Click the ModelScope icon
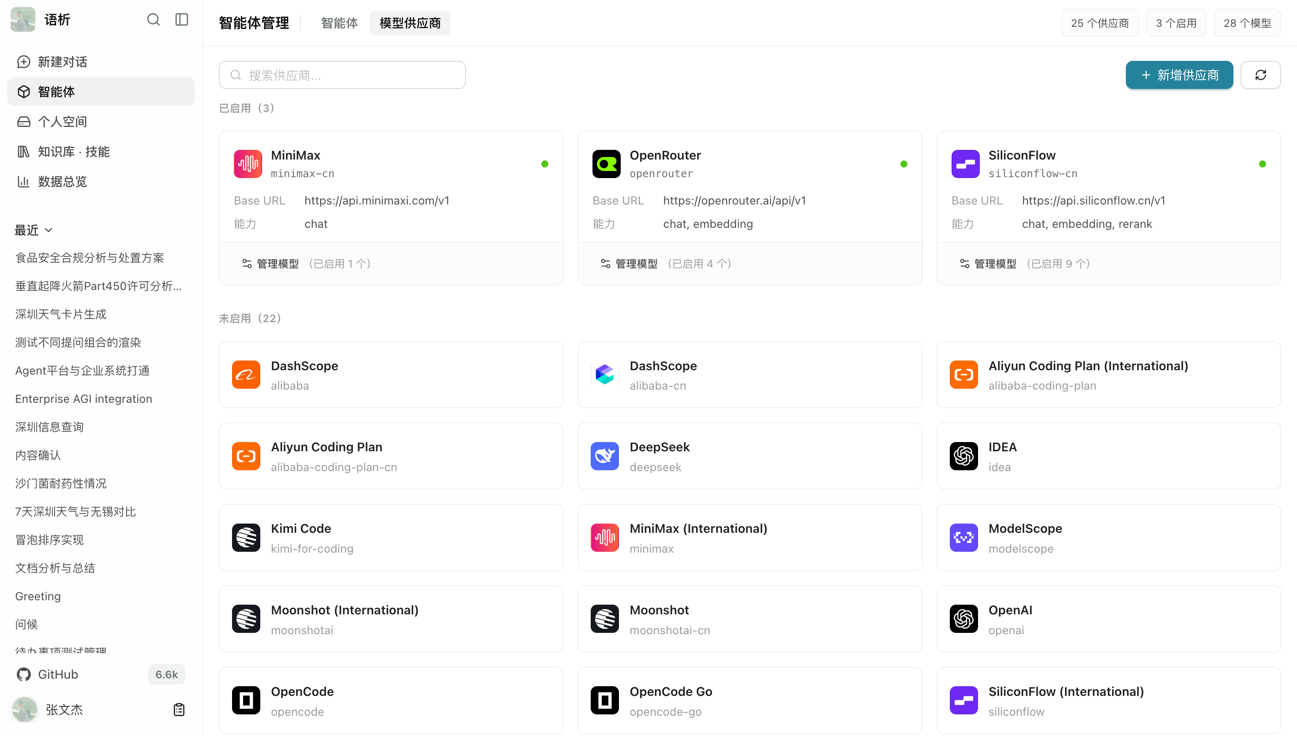This screenshot has width=1297, height=736. coord(963,537)
